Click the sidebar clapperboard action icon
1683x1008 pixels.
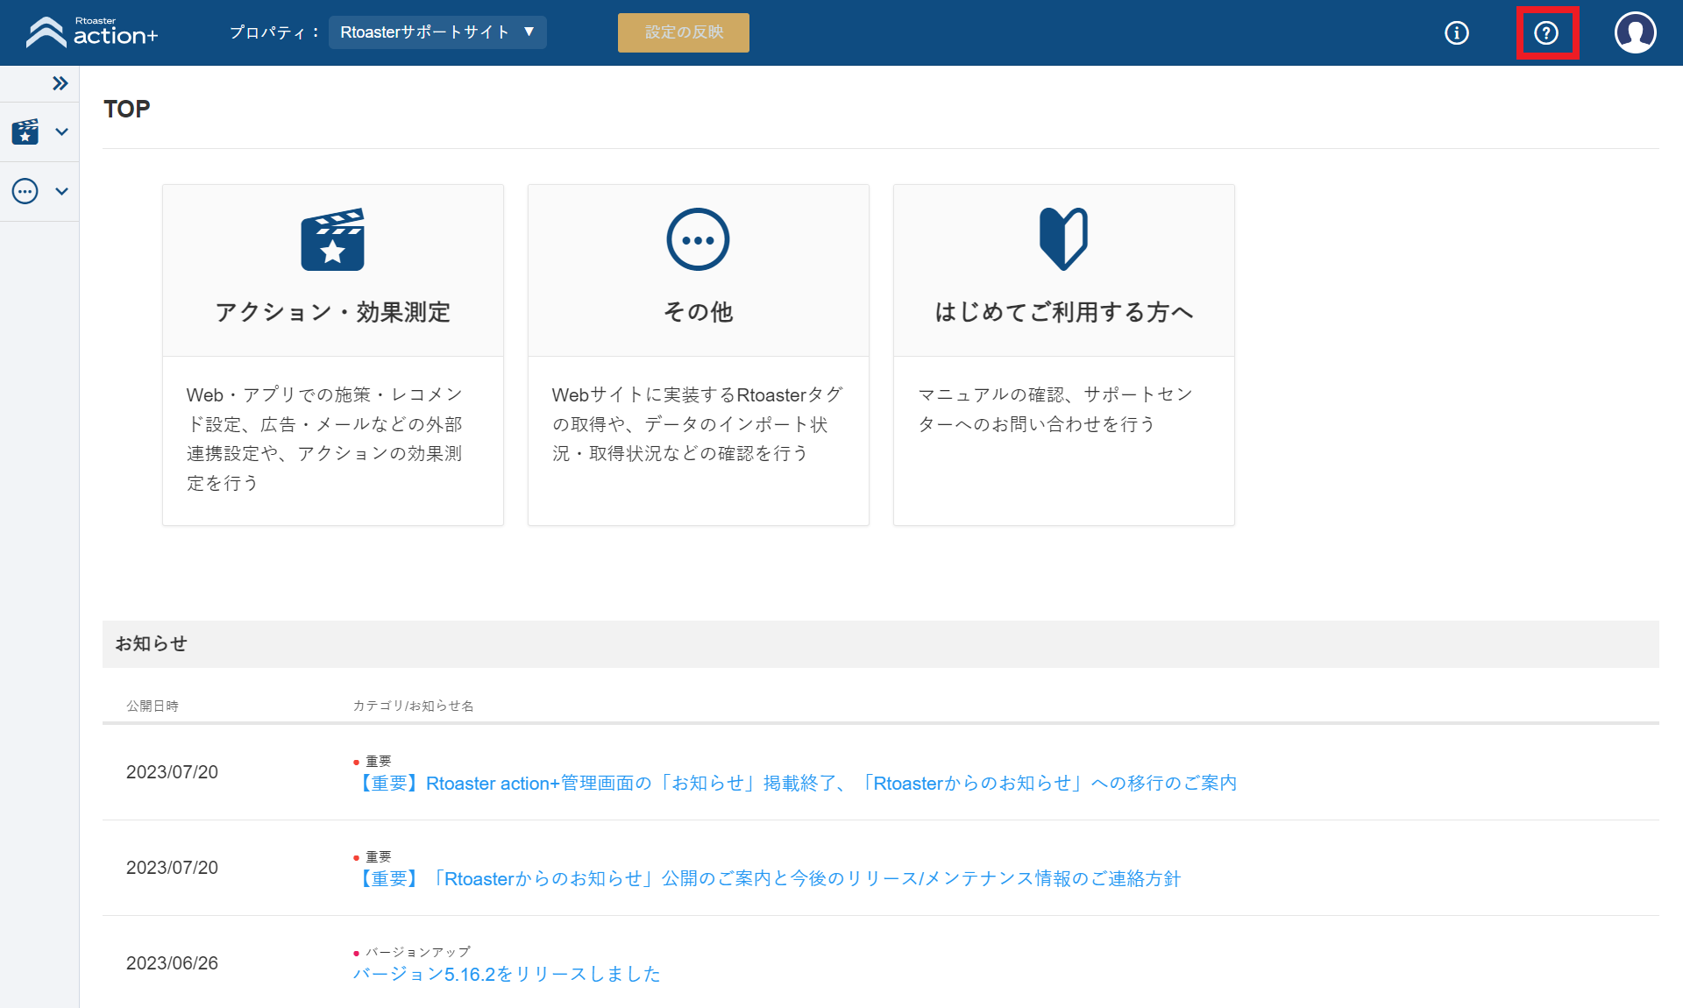(25, 131)
